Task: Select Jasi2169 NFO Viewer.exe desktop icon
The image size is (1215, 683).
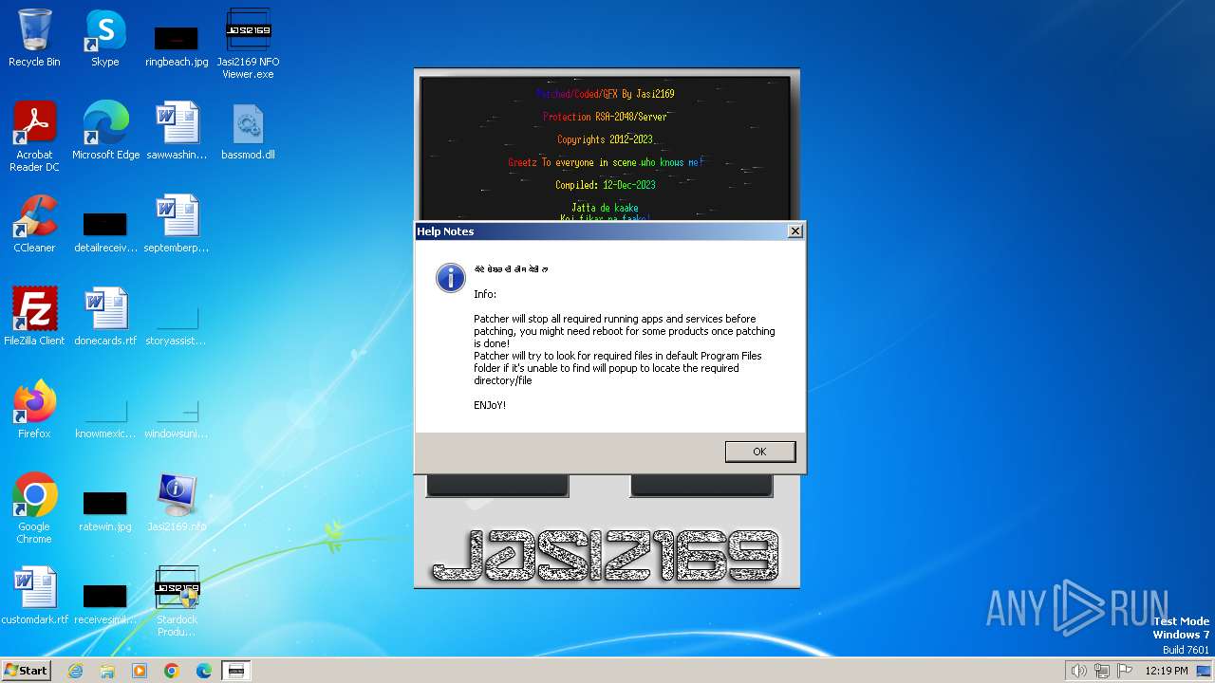Action: 248,44
